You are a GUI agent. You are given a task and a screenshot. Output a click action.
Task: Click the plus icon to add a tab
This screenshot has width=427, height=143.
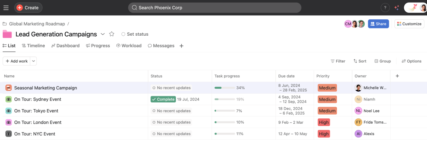(x=181, y=46)
